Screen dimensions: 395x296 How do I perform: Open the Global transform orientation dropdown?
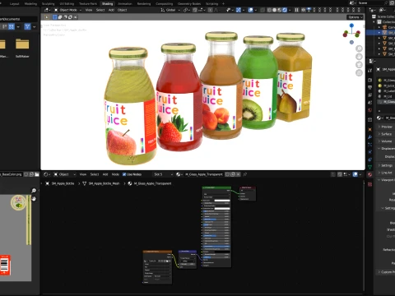point(170,10)
